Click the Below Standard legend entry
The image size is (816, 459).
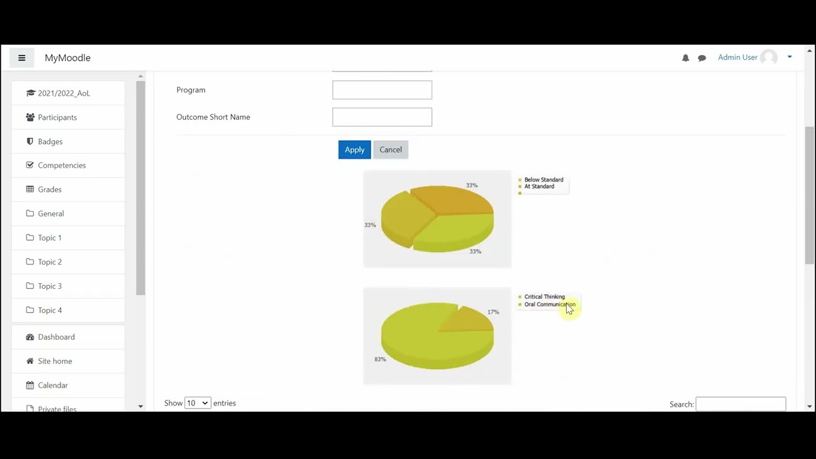[543, 180]
